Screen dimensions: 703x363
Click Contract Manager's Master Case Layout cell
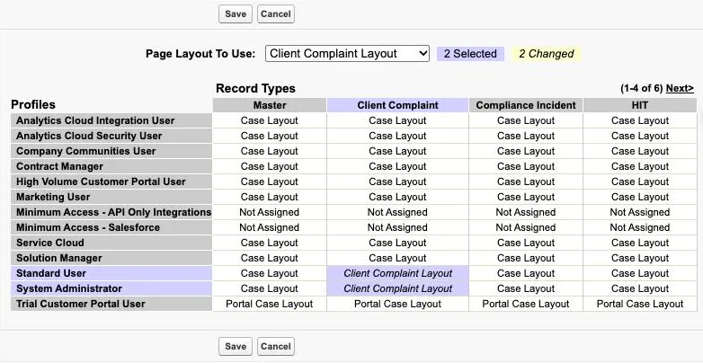[270, 166]
